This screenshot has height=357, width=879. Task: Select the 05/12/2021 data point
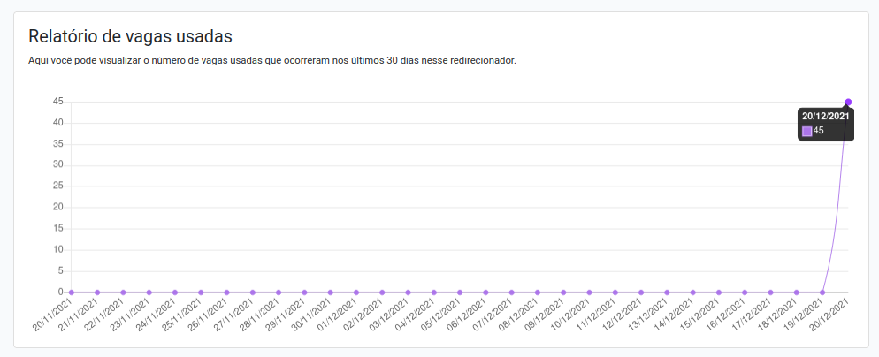460,292
